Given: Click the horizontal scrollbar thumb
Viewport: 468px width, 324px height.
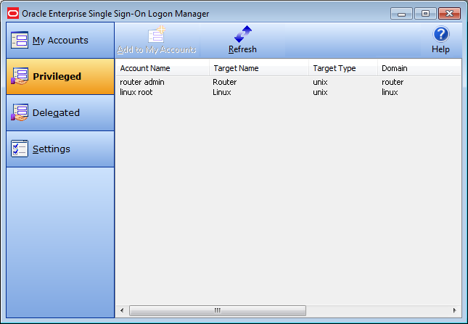Looking at the screenshot, I should click(218, 310).
